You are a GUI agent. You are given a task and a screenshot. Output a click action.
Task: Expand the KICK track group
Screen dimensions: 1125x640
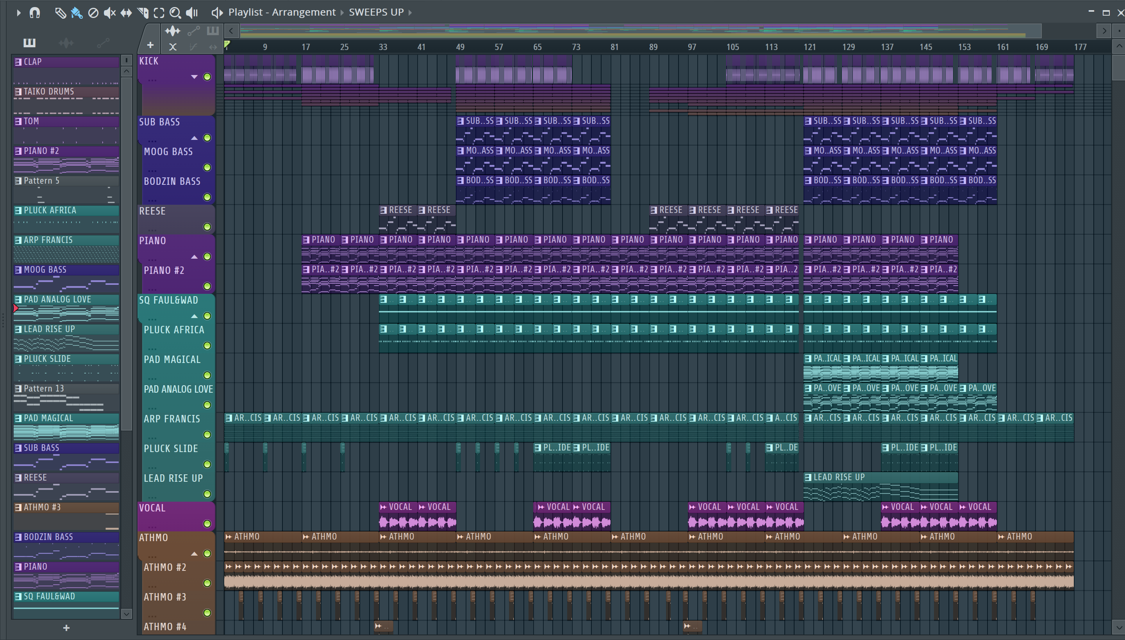click(x=194, y=77)
